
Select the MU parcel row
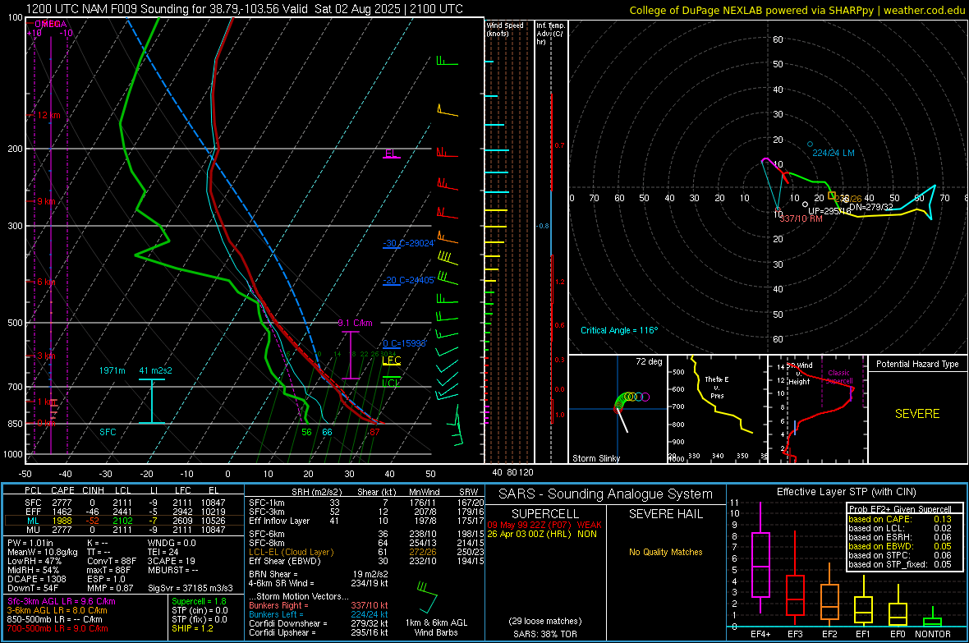click(x=124, y=530)
